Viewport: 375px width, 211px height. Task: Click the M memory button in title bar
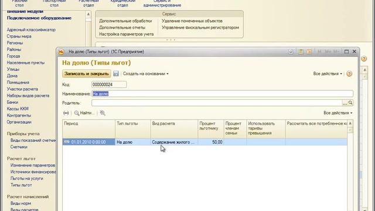319,52
